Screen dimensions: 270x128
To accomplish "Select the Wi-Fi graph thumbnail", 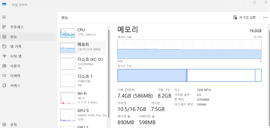I will click(x=68, y=98).
